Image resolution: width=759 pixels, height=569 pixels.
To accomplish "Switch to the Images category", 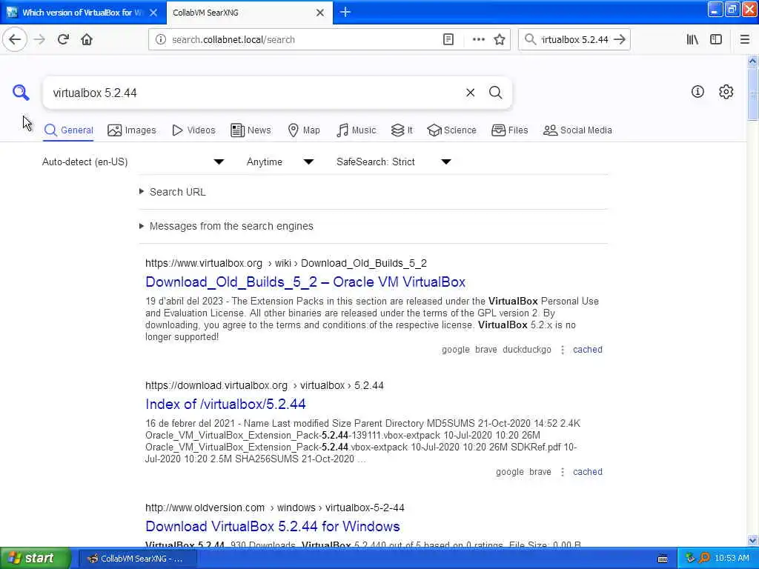I will (x=132, y=130).
